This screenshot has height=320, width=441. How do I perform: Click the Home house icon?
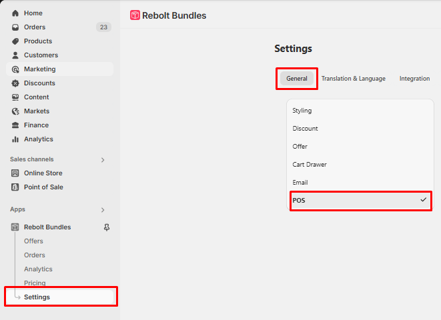click(x=15, y=13)
